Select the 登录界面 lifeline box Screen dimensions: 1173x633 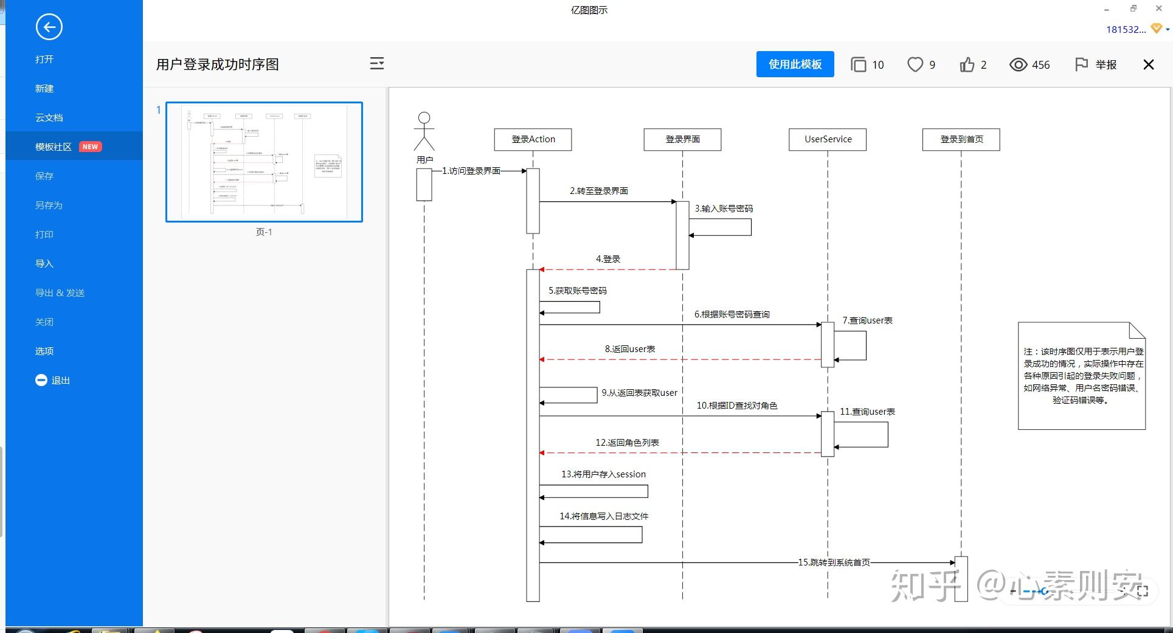[683, 139]
